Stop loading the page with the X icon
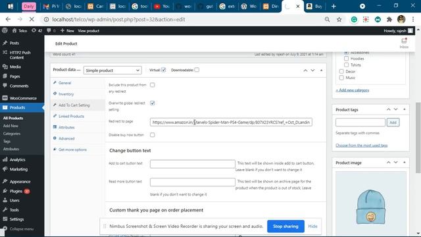 pos(32,19)
